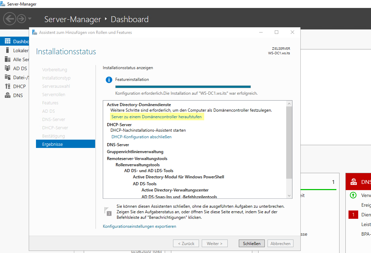Click Rollenverwaltungstools in results list
Screen dimensions: 371x253
click(138, 165)
